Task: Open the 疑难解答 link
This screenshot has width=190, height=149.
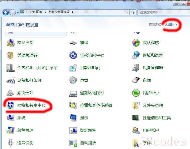Action: (x=88, y=130)
